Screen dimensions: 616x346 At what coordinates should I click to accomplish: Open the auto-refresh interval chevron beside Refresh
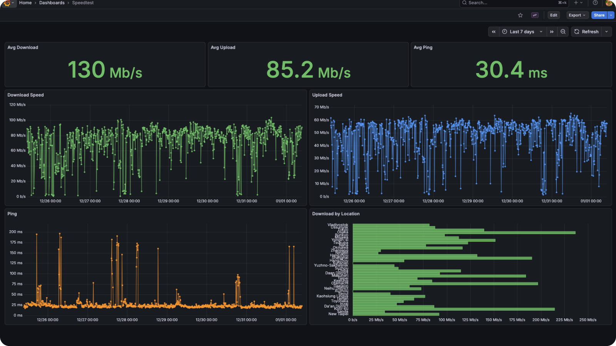[x=607, y=32]
